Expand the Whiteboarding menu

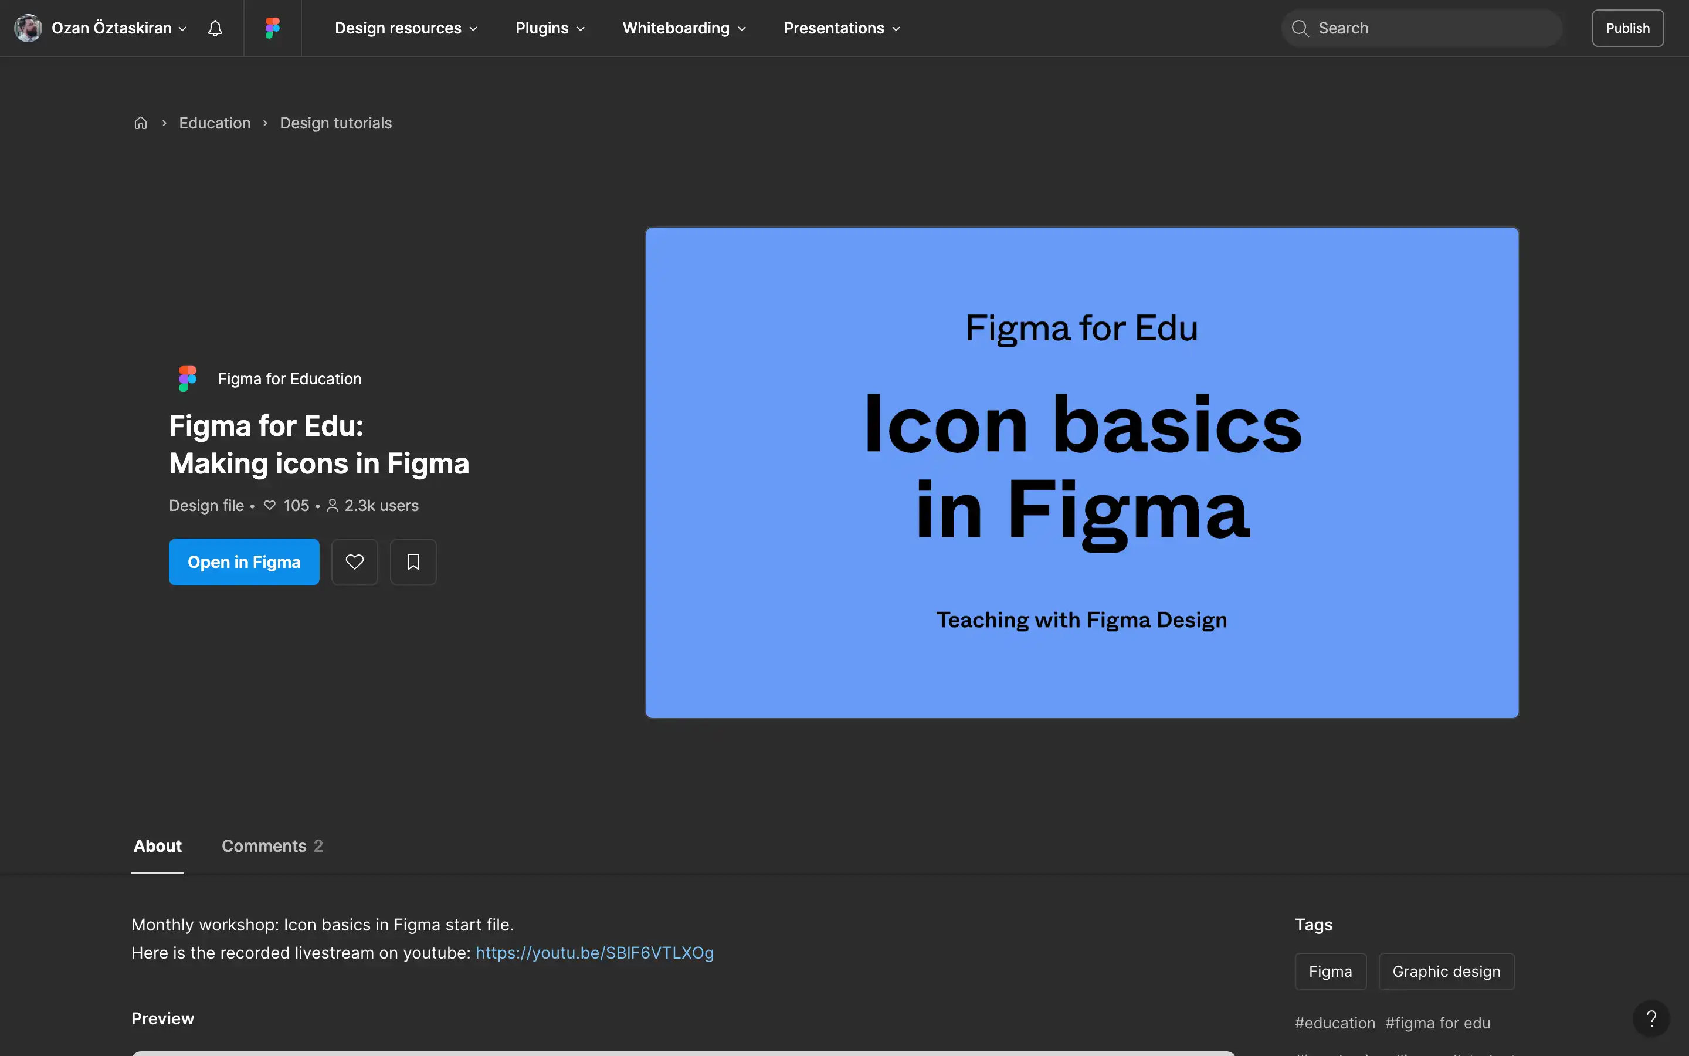tap(684, 28)
